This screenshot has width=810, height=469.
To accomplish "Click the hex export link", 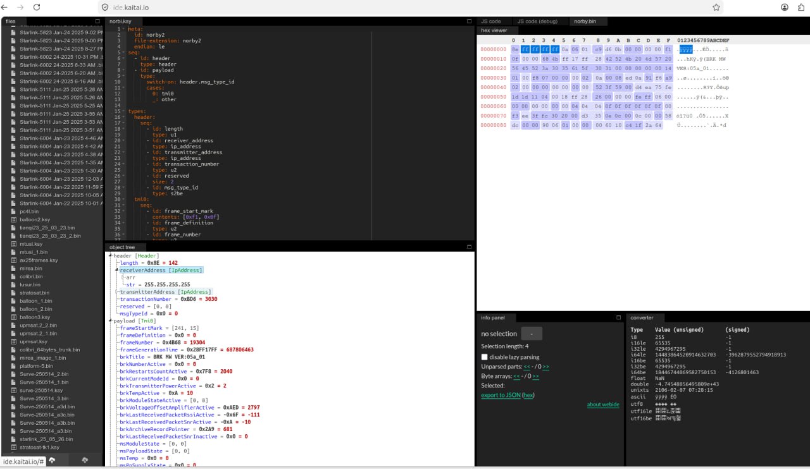I will (528, 395).
